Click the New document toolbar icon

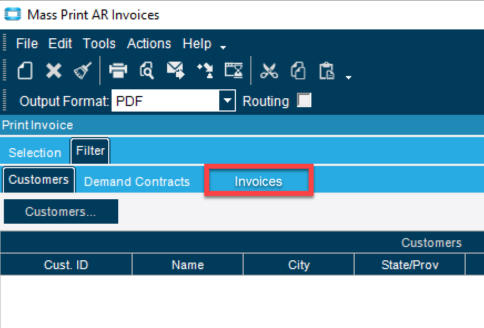(24, 70)
